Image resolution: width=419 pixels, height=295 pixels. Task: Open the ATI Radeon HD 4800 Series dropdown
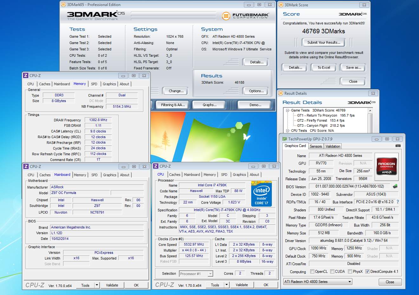(x=318, y=281)
